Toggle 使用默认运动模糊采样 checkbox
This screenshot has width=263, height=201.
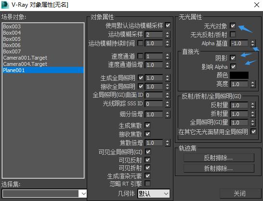pyautogui.click(x=168, y=25)
